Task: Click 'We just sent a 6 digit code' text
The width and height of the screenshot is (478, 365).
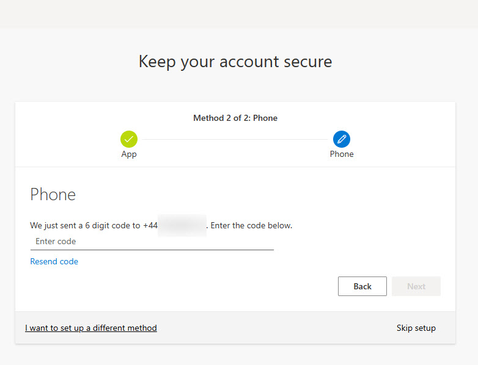Action: pyautogui.click(x=85, y=225)
